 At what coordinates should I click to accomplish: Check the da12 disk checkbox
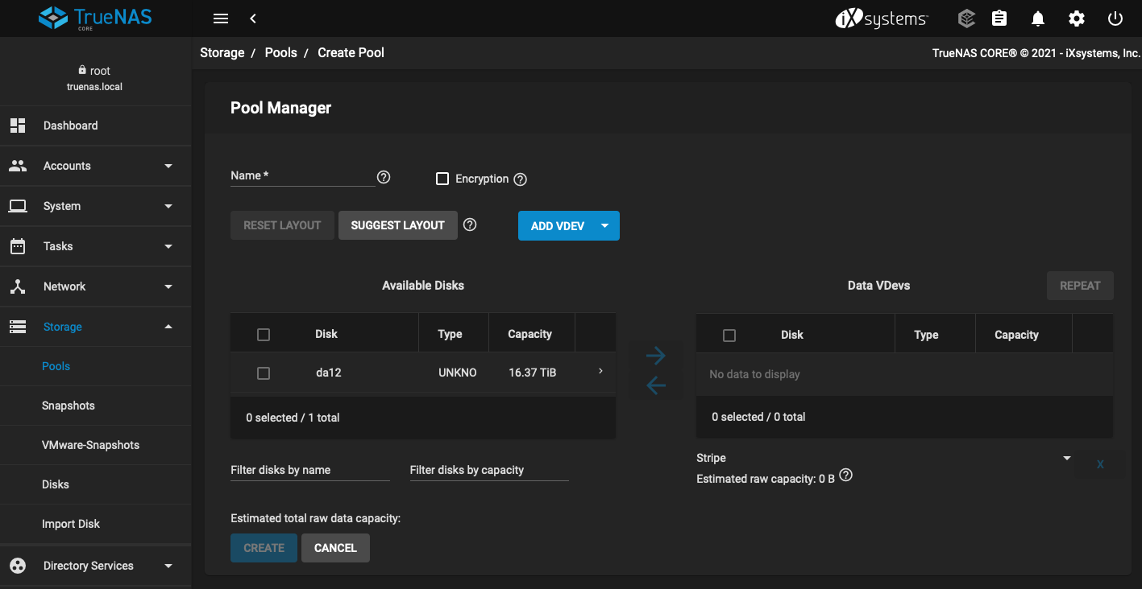(263, 373)
